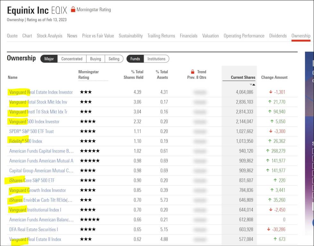Select the Ownership tab

[301, 36]
